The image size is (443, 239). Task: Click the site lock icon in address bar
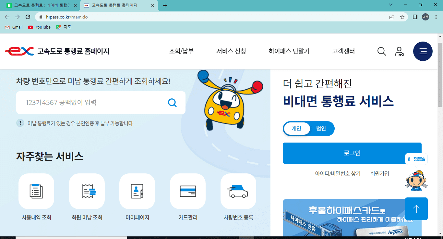(41, 17)
